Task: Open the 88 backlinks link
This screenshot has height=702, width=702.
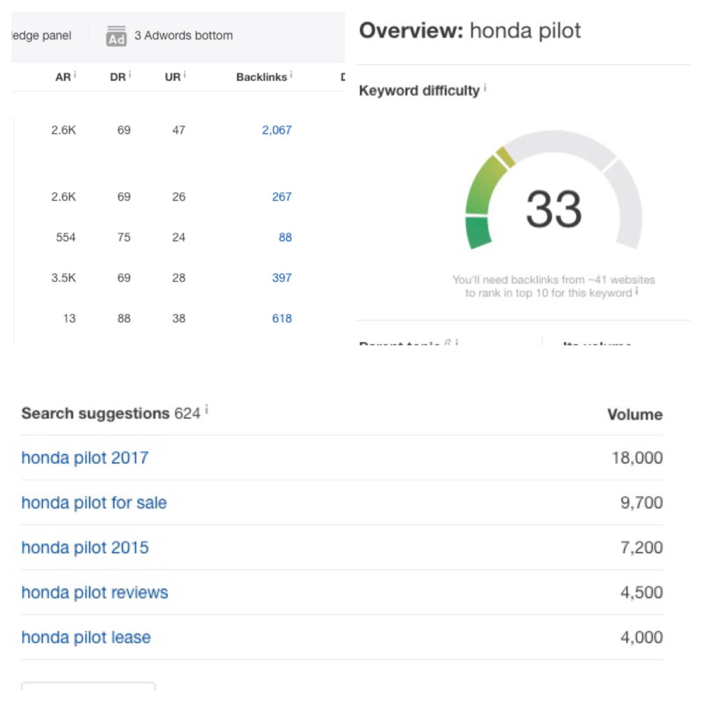Action: 285,237
